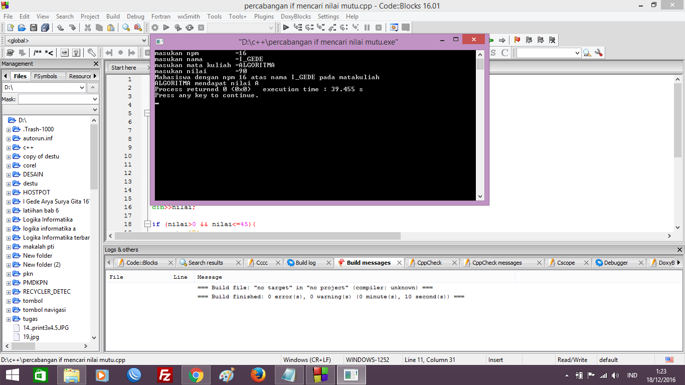Open the Settings menu
The width and height of the screenshot is (685, 385).
pyautogui.click(x=328, y=16)
